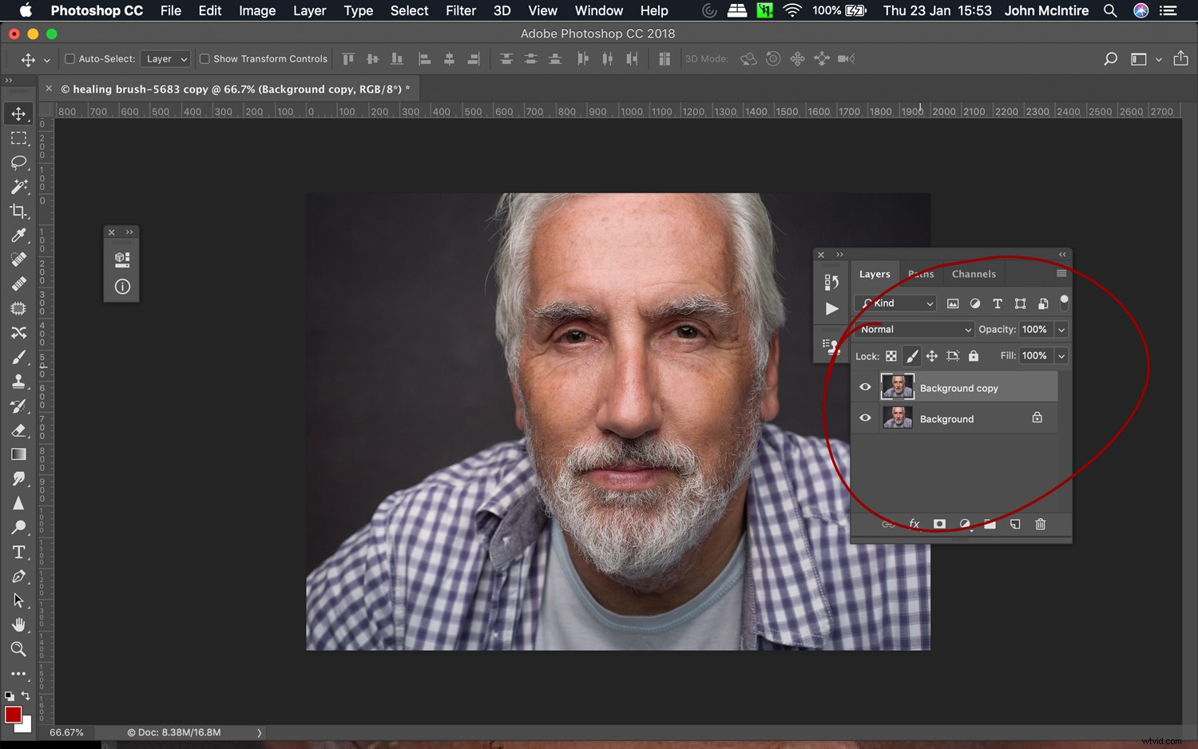Check Show Transform Controls
1198x749 pixels.
(204, 58)
